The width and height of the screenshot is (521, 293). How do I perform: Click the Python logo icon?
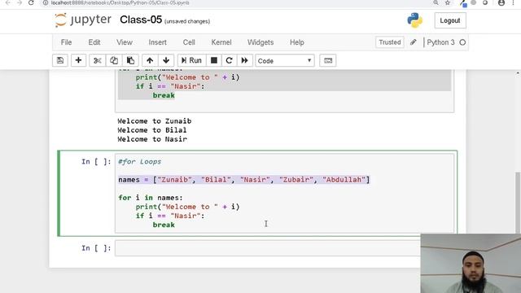click(415, 20)
